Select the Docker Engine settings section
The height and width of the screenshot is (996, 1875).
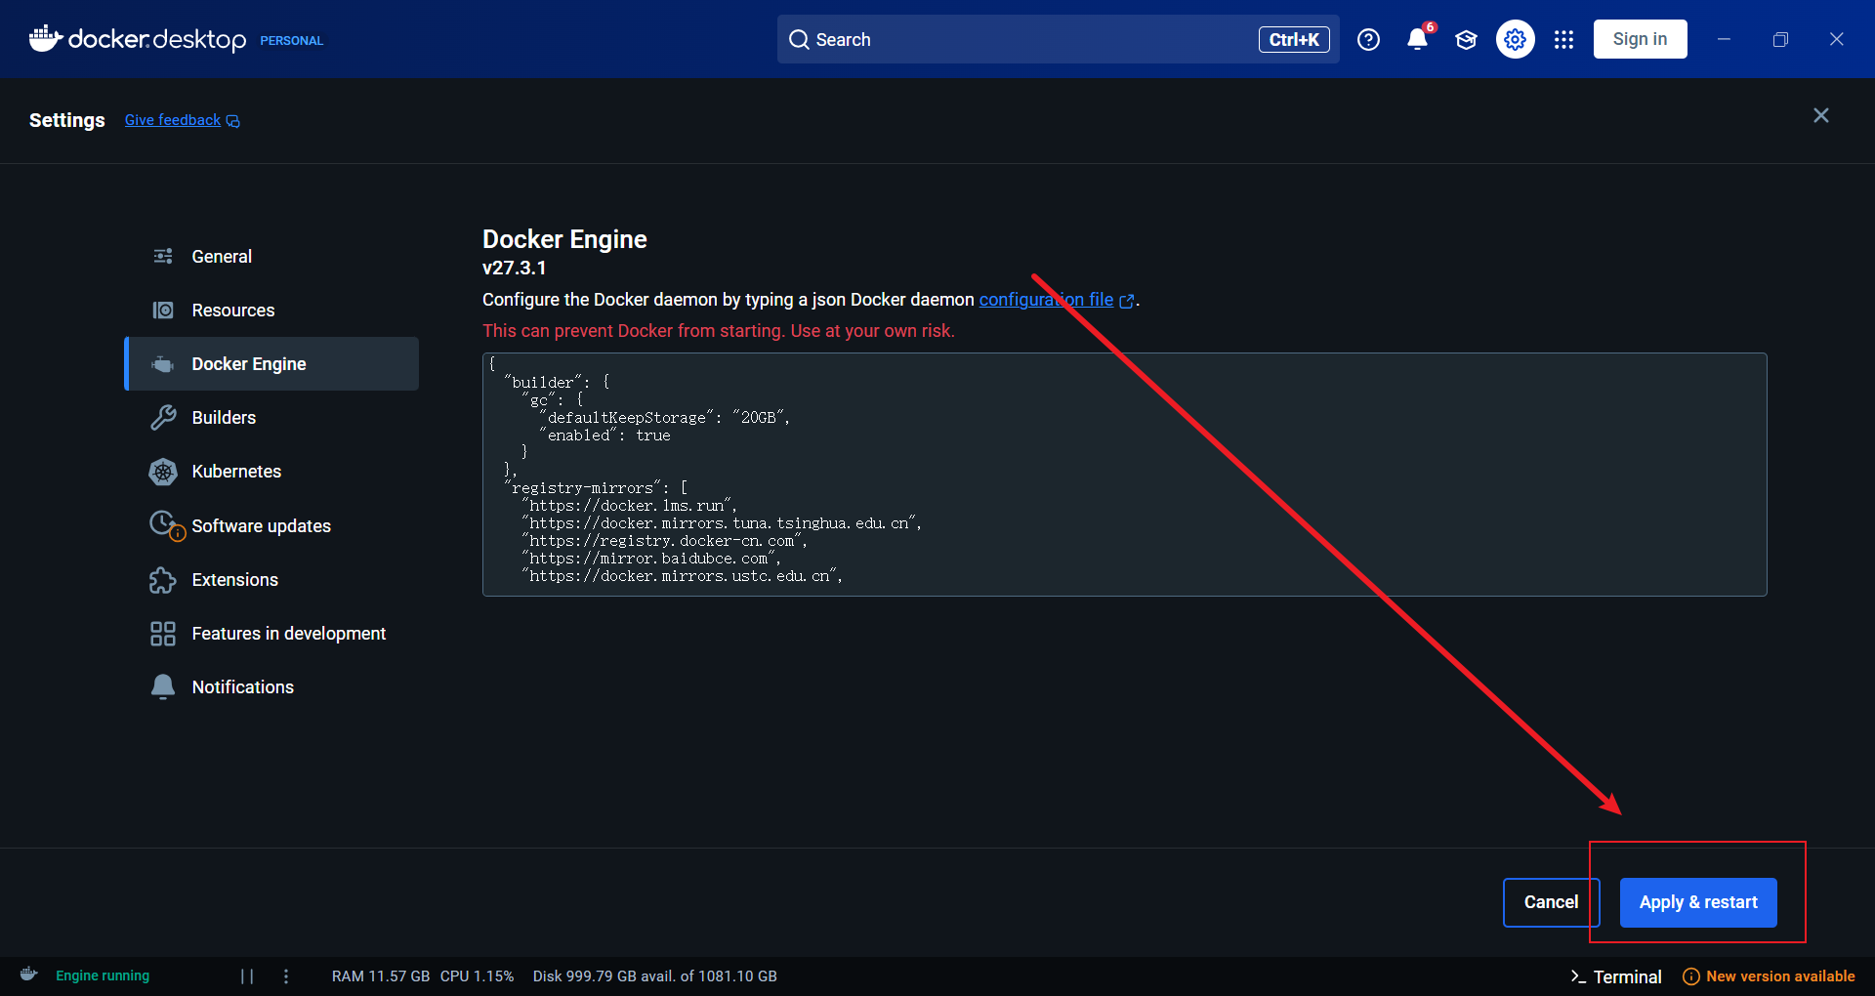tap(272, 364)
